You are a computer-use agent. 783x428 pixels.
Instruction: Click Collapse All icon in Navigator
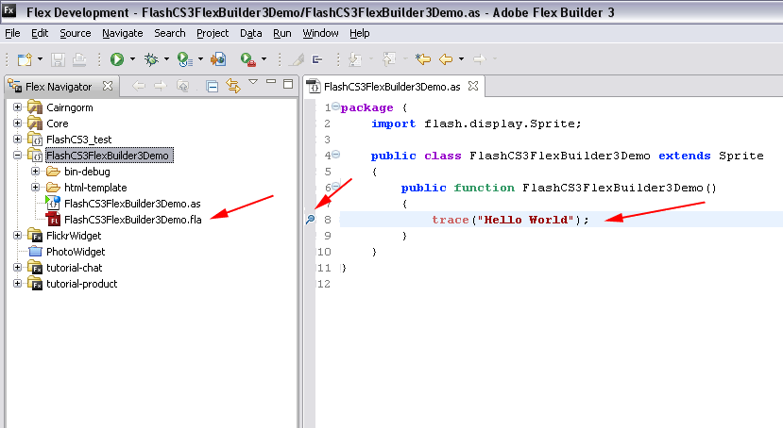tap(213, 87)
